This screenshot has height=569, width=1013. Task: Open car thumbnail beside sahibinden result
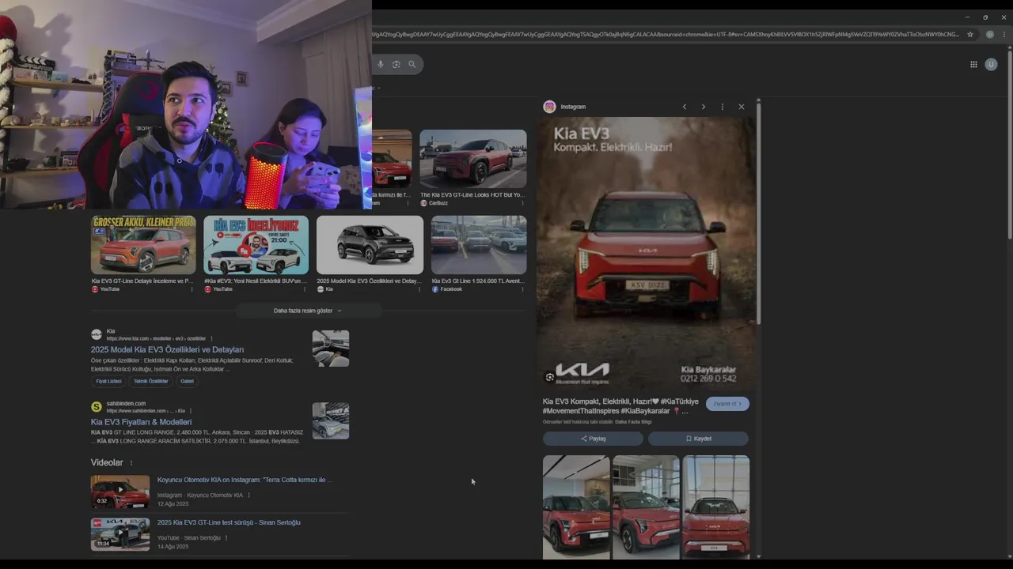point(331,421)
